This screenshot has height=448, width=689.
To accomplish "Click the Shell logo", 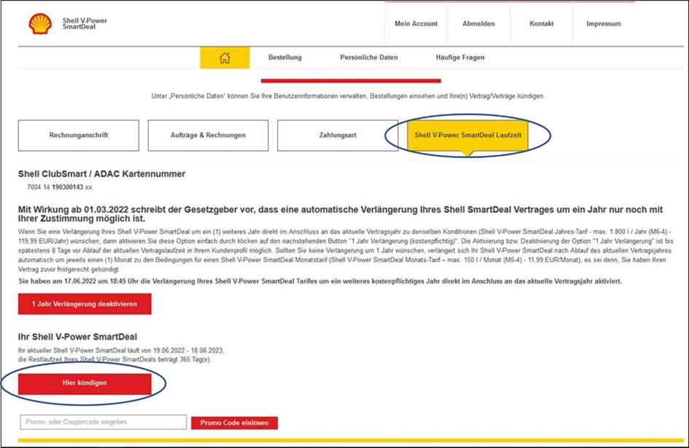I will pyautogui.click(x=40, y=24).
